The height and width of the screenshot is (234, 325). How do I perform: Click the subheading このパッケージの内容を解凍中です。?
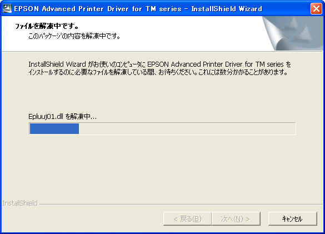(74, 36)
